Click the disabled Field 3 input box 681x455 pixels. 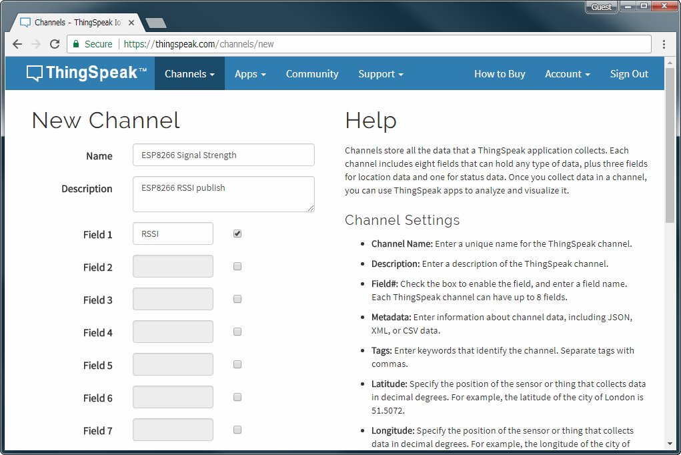[x=173, y=299]
